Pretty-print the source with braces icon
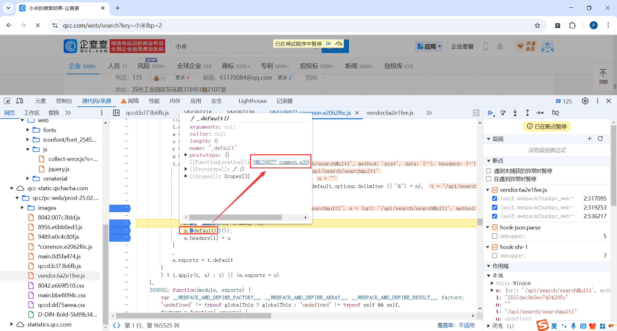617x331 pixels. (x=116, y=325)
